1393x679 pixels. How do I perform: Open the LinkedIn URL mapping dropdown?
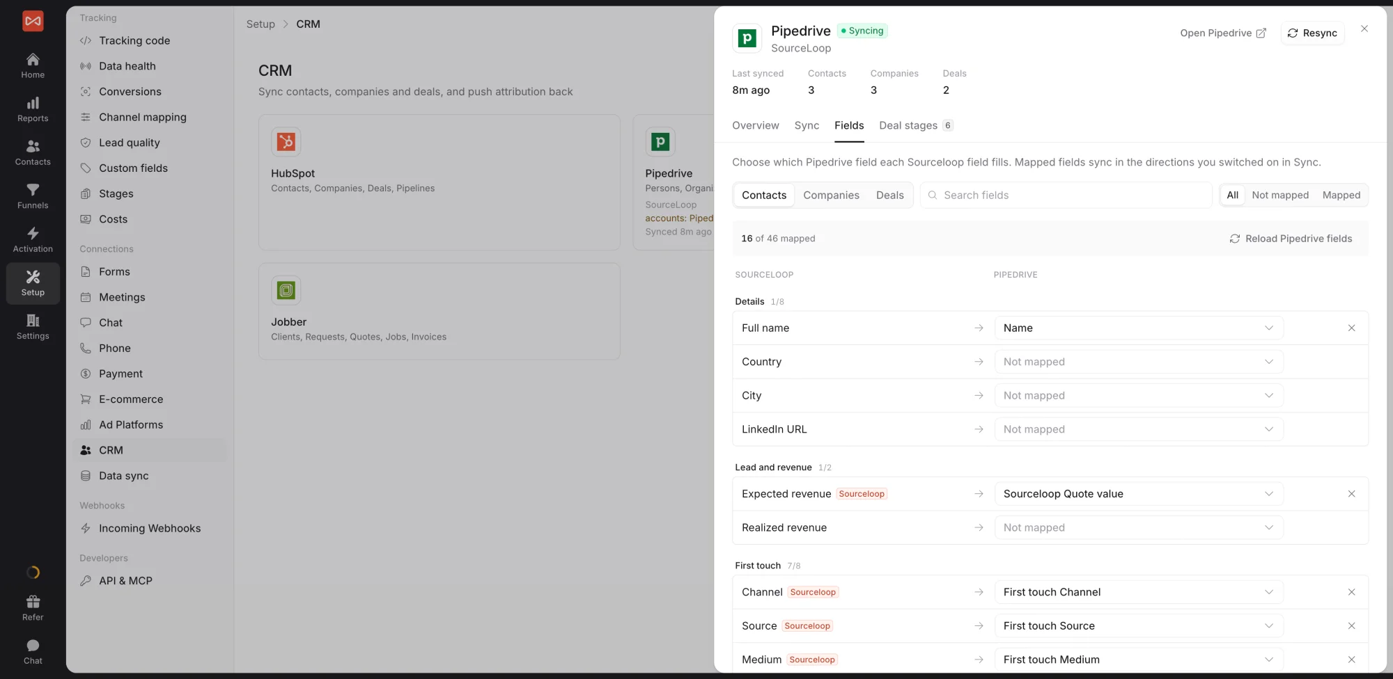click(x=1139, y=429)
